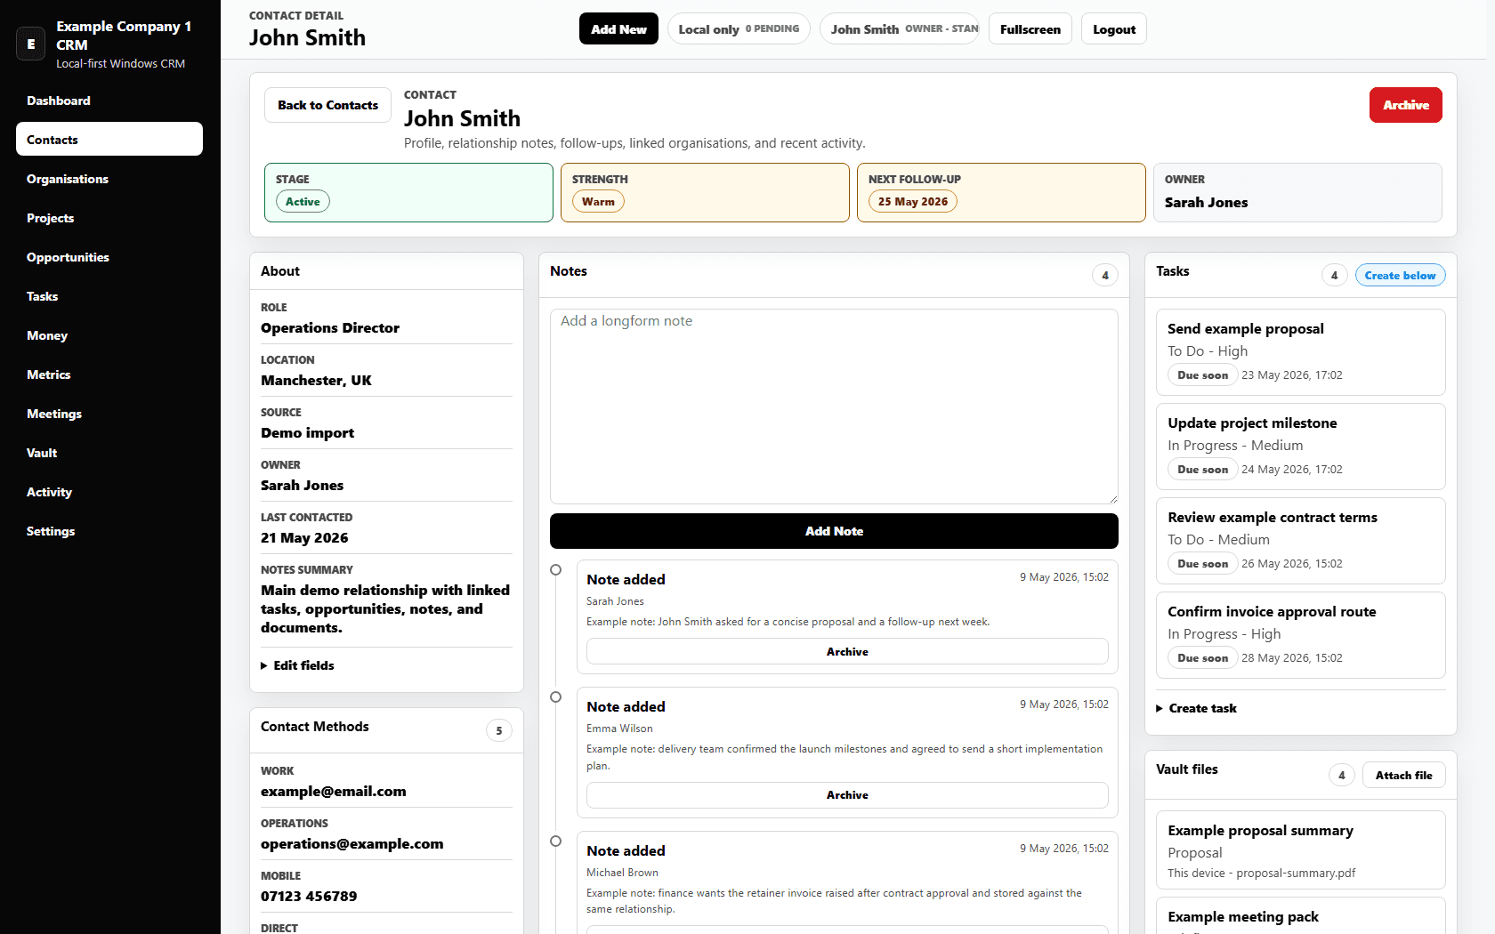Click the Notes count badge 4
1495x934 pixels.
[x=1105, y=276]
